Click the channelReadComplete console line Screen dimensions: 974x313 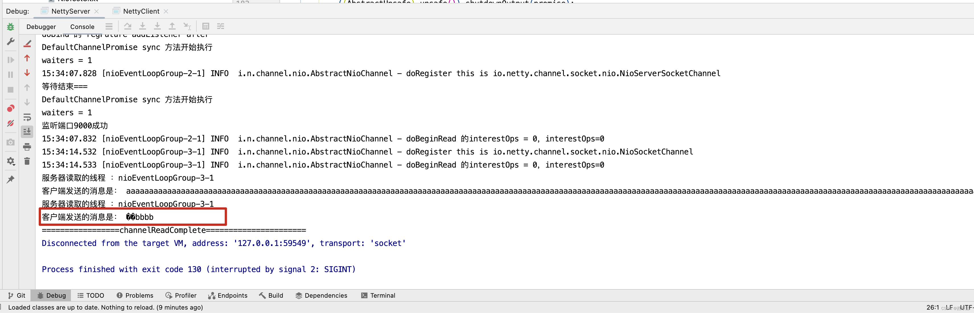[174, 230]
